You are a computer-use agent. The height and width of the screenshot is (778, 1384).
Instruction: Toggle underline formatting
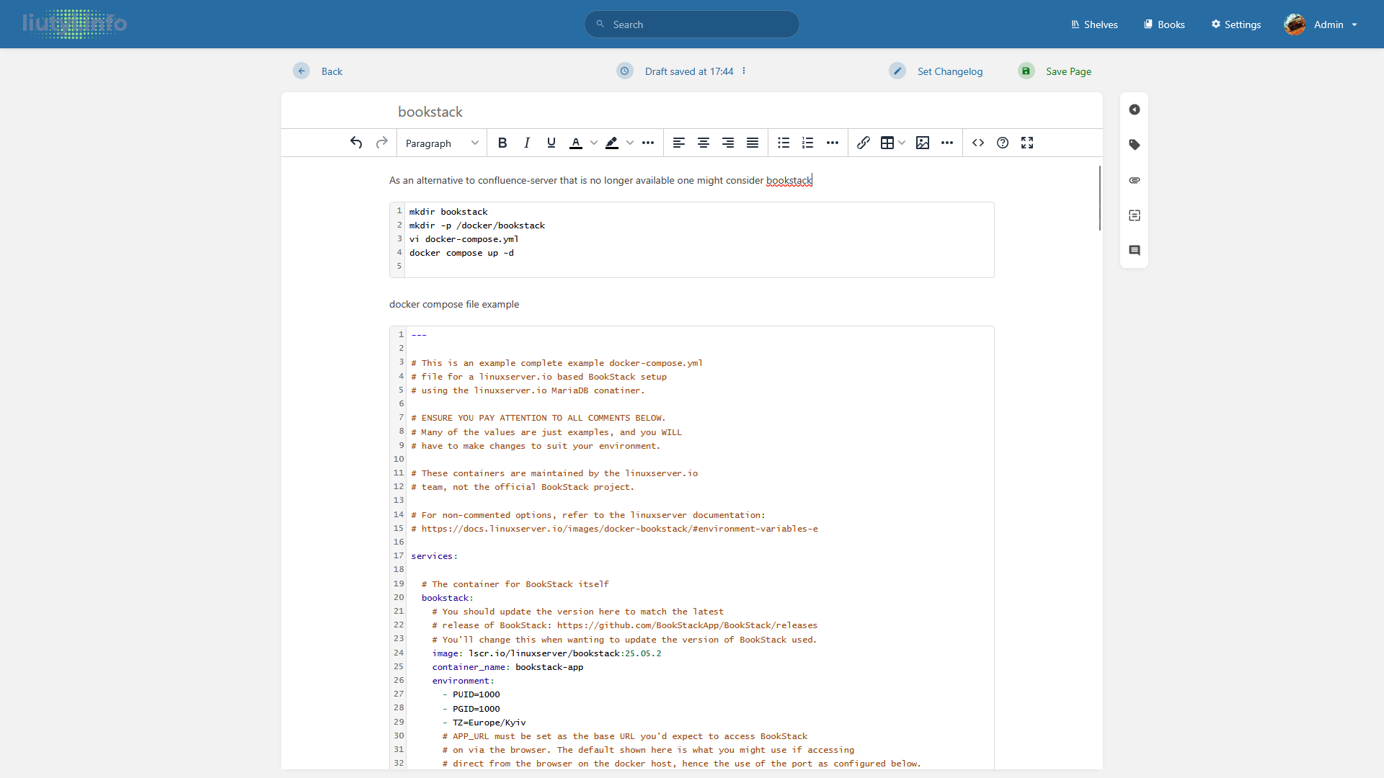551,143
